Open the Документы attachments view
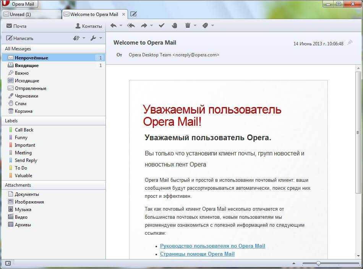The height and width of the screenshot is (269, 363). [53, 194]
